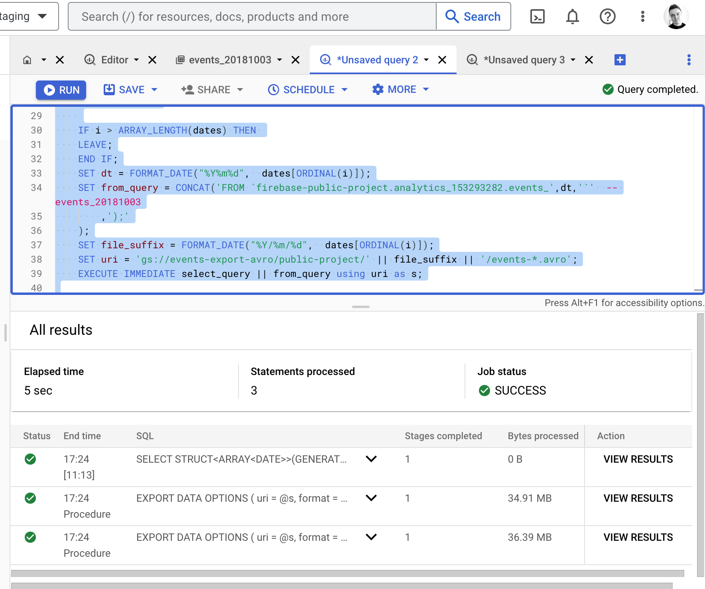
Task: Expand the SAVE dropdown
Action: [154, 90]
